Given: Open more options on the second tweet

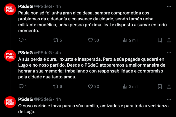Looking at the screenshot, I should coord(169,53).
